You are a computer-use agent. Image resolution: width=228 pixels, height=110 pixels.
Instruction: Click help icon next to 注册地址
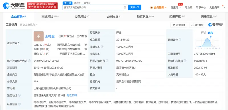[x=19, y=95]
